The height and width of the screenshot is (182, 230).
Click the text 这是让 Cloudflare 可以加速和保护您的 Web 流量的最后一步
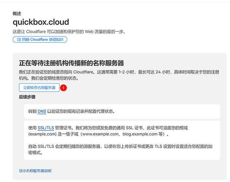[x=69, y=32]
